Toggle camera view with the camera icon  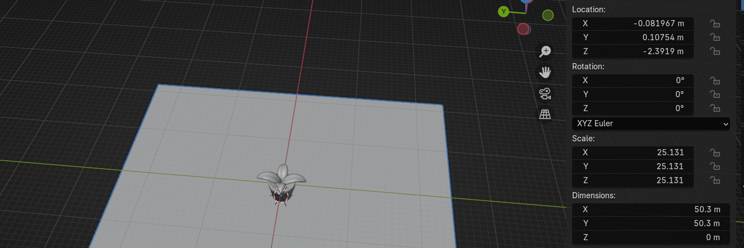tap(545, 93)
